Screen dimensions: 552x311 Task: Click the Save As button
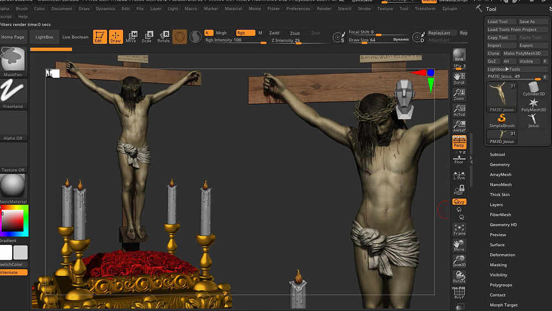[x=533, y=22]
